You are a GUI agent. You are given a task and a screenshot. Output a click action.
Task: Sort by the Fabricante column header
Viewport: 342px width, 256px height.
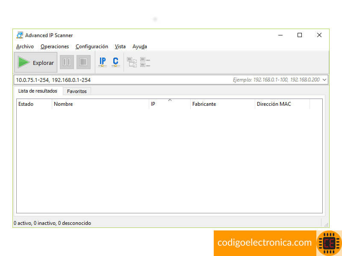pos(222,104)
